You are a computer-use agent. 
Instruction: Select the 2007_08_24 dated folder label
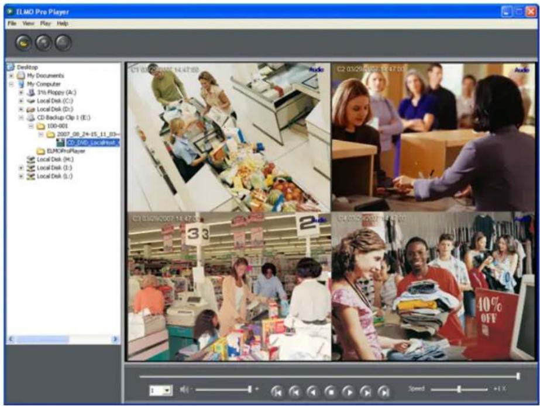point(88,134)
